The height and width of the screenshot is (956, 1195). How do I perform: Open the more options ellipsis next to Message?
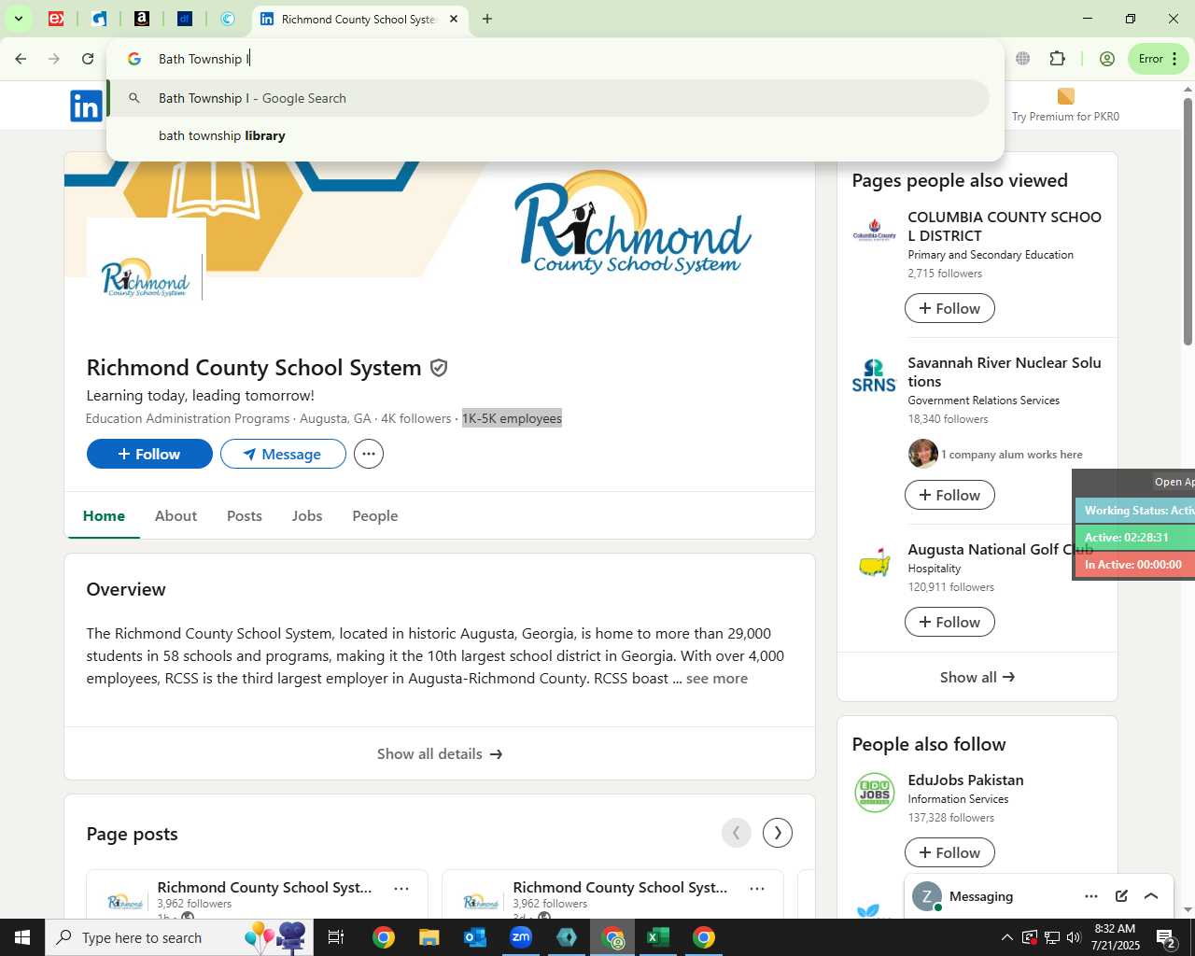(x=369, y=454)
